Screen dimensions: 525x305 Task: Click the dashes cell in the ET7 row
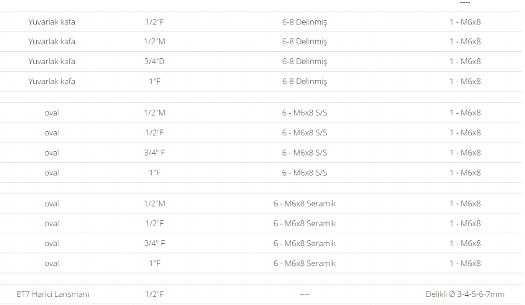coord(304,295)
